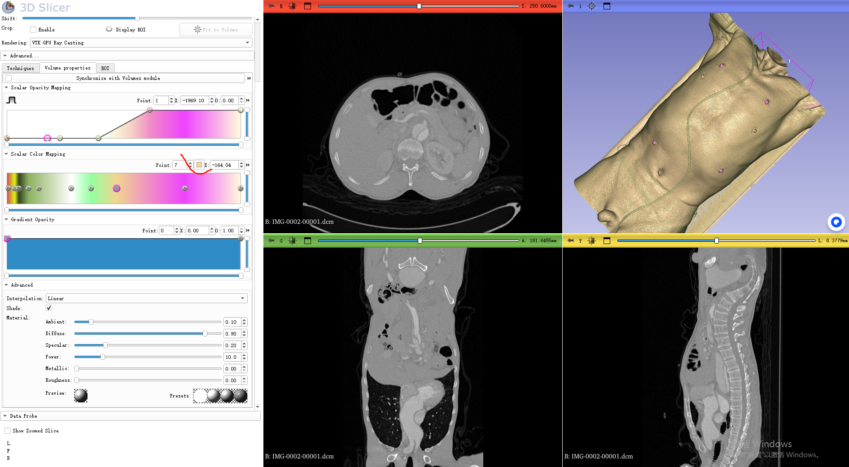
Task: Collapse Scalar Color Mapping section
Action: click(x=6, y=154)
